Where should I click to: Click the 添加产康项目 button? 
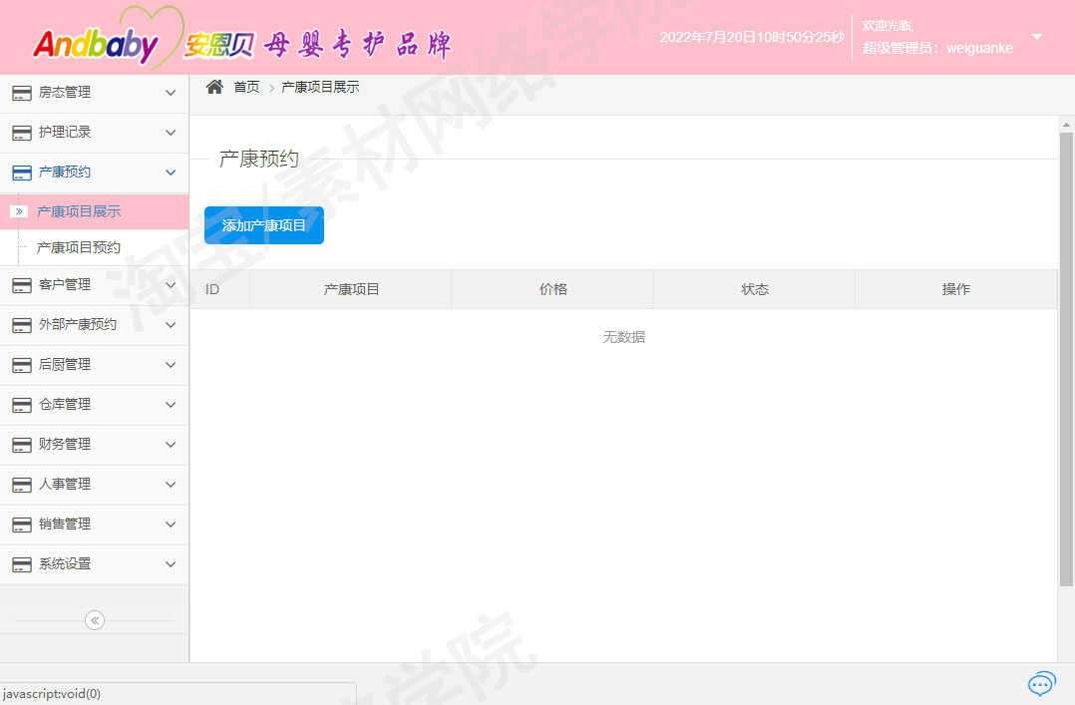[x=264, y=225]
